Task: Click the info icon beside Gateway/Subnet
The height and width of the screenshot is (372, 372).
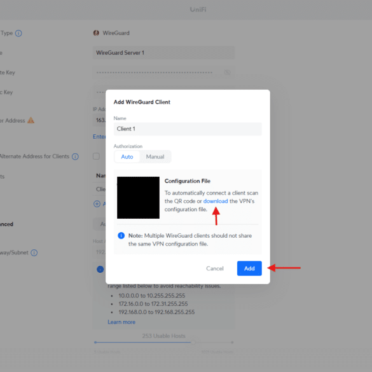Action: coord(34,252)
